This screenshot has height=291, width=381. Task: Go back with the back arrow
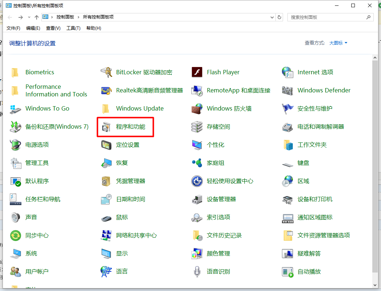tap(10, 17)
